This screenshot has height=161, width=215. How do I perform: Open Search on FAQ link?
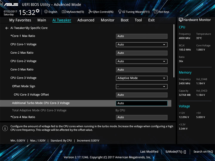(203, 152)
